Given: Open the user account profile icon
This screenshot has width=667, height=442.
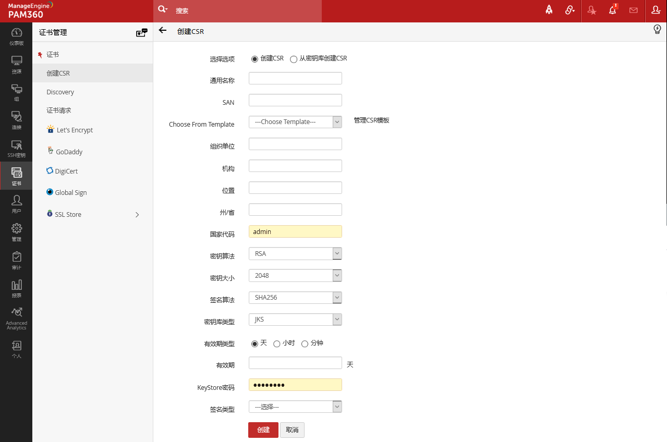Looking at the screenshot, I should [656, 10].
